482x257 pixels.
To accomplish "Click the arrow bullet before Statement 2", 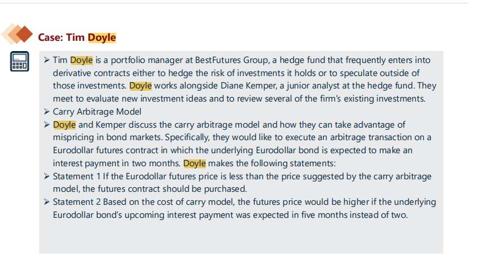I will point(47,202).
